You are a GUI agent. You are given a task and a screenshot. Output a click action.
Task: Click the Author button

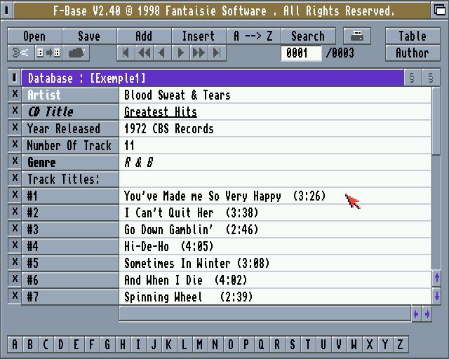tap(413, 53)
